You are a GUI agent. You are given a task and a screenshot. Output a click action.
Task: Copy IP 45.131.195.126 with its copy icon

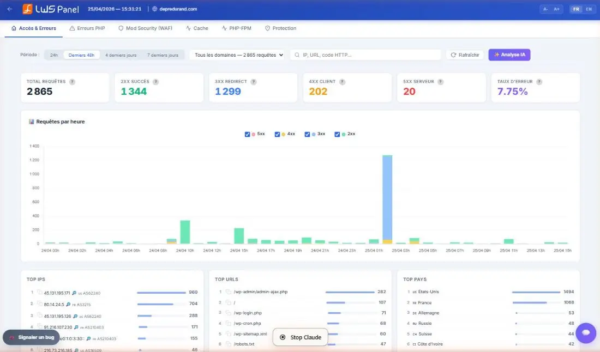[x=39, y=315]
